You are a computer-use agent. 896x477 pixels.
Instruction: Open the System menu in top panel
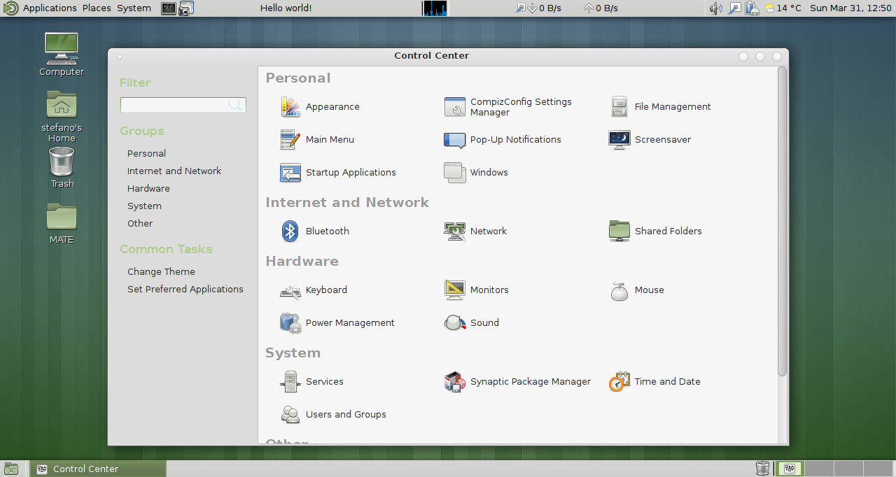click(x=134, y=8)
